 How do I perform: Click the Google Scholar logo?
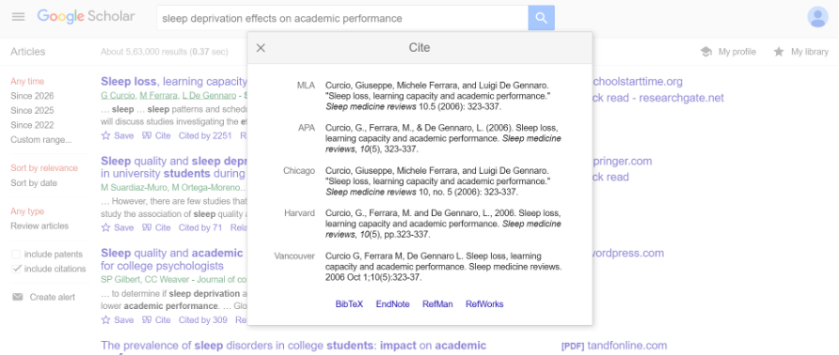click(86, 16)
